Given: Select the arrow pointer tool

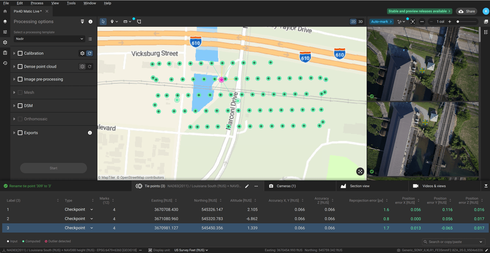Looking at the screenshot, I should [103, 21].
